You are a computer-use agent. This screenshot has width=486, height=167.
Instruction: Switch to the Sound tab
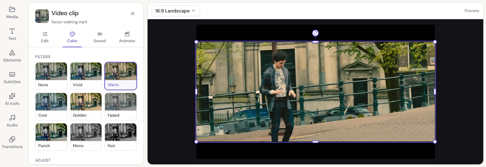[x=100, y=37]
